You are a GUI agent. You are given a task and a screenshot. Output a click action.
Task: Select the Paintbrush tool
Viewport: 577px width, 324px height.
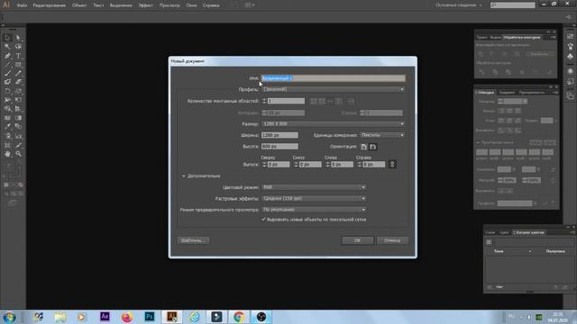tap(7, 74)
